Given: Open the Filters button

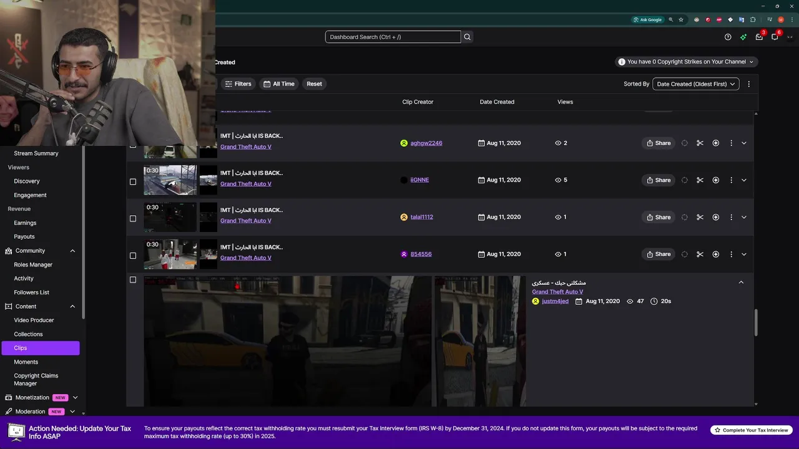Looking at the screenshot, I should click(x=238, y=84).
